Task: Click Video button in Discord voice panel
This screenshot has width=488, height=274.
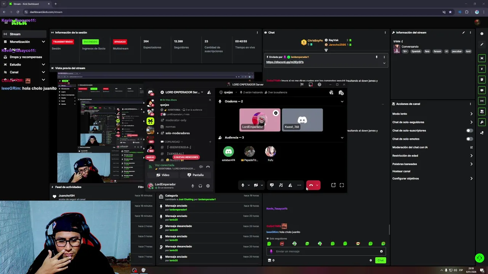Action: (x=163, y=175)
